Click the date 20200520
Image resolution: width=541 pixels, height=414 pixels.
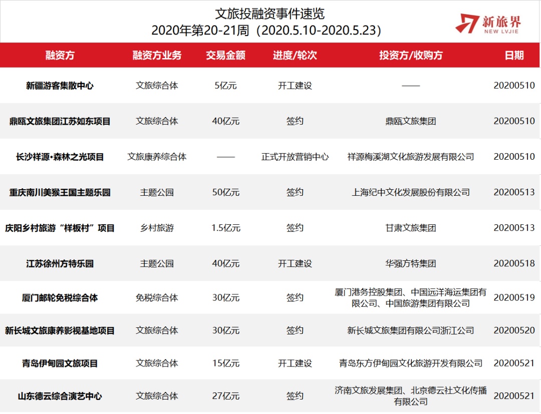tap(514, 330)
